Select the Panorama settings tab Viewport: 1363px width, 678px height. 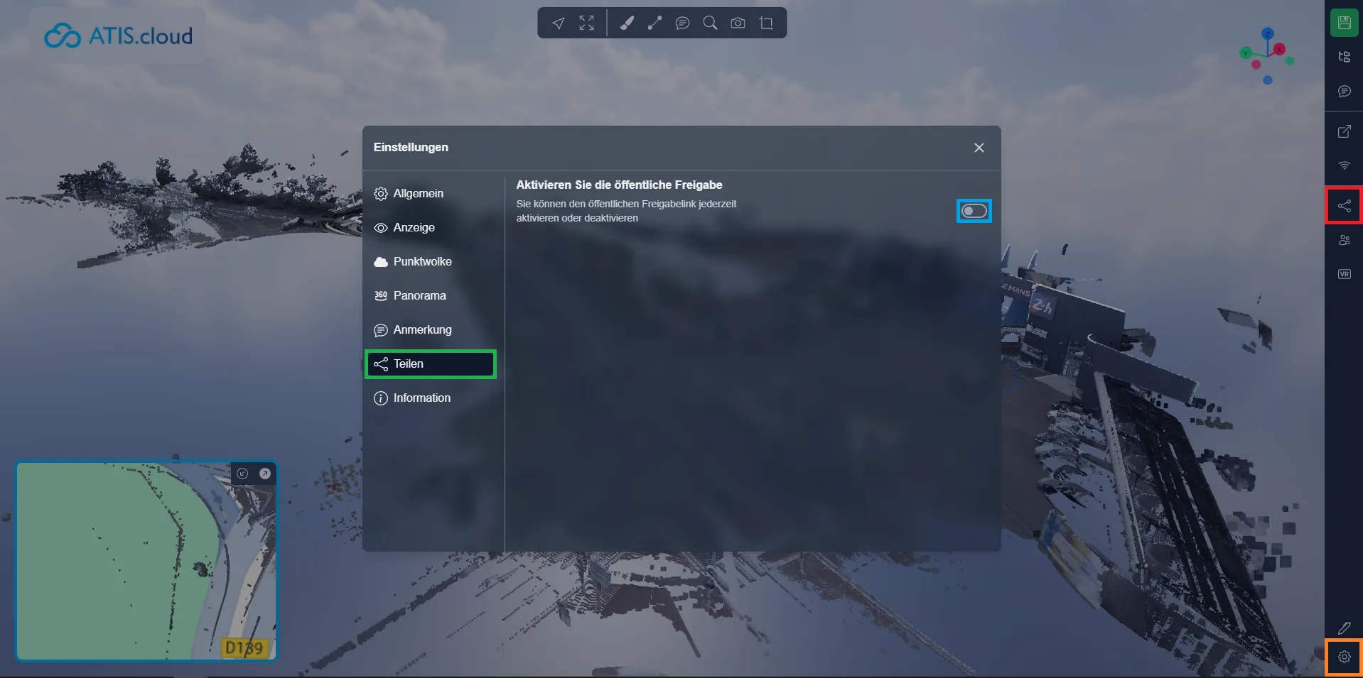[419, 295]
